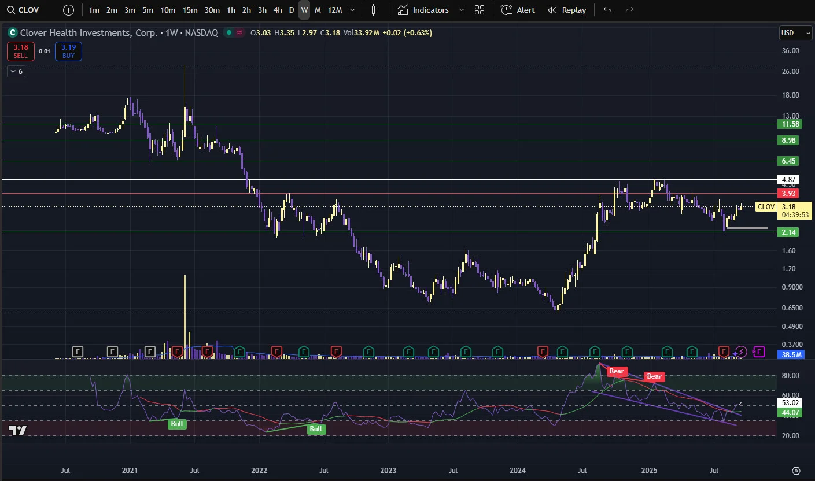Click the 2025 label on the time axis

click(x=649, y=471)
